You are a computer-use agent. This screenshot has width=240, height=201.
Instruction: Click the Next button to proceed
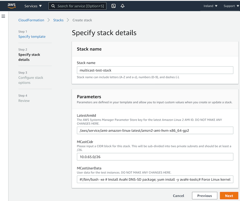(229, 196)
